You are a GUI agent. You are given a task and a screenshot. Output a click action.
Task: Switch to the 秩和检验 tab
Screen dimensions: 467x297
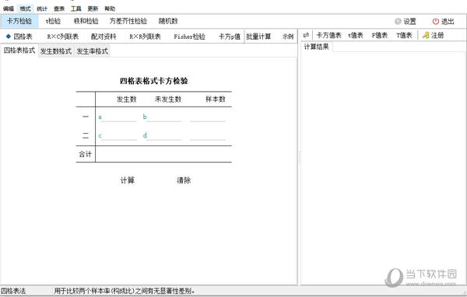point(86,21)
